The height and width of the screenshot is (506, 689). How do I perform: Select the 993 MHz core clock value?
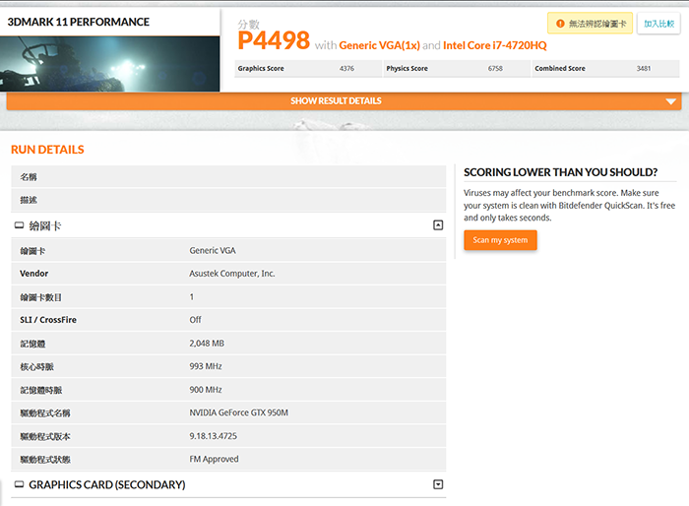(205, 366)
